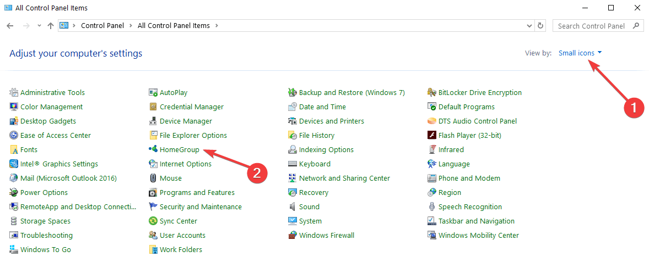
Task: Open the System link
Action: (310, 221)
